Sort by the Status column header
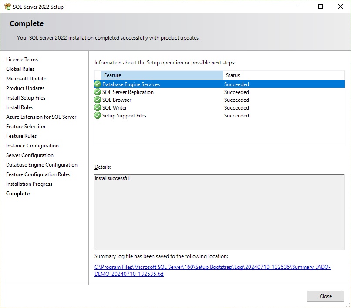 coord(283,75)
